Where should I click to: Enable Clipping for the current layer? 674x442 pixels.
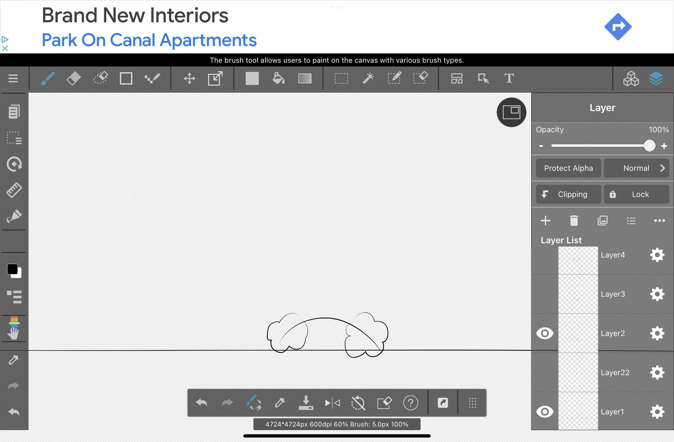click(x=568, y=194)
